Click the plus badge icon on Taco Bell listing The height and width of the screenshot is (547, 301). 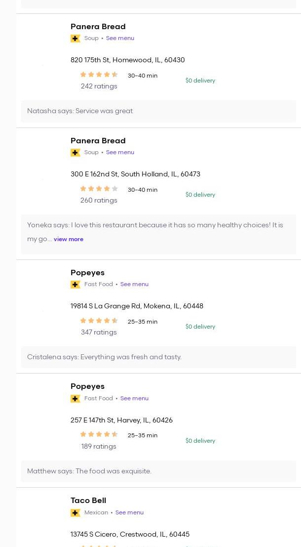(x=75, y=513)
